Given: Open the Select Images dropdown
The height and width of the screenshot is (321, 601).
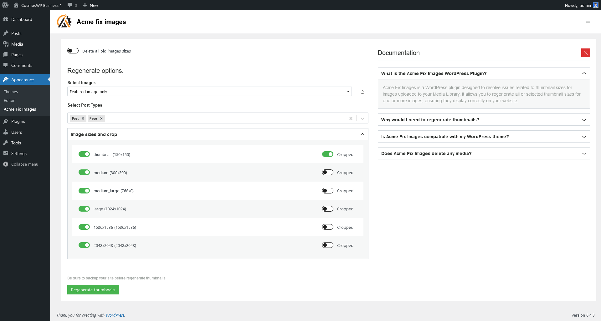Looking at the screenshot, I should (x=209, y=92).
